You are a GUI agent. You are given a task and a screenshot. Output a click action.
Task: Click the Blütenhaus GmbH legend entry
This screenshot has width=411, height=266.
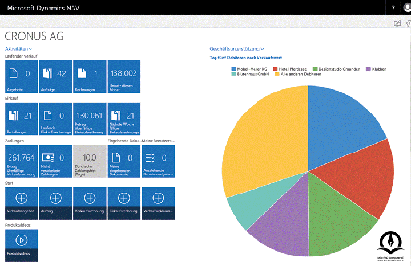(x=251, y=74)
